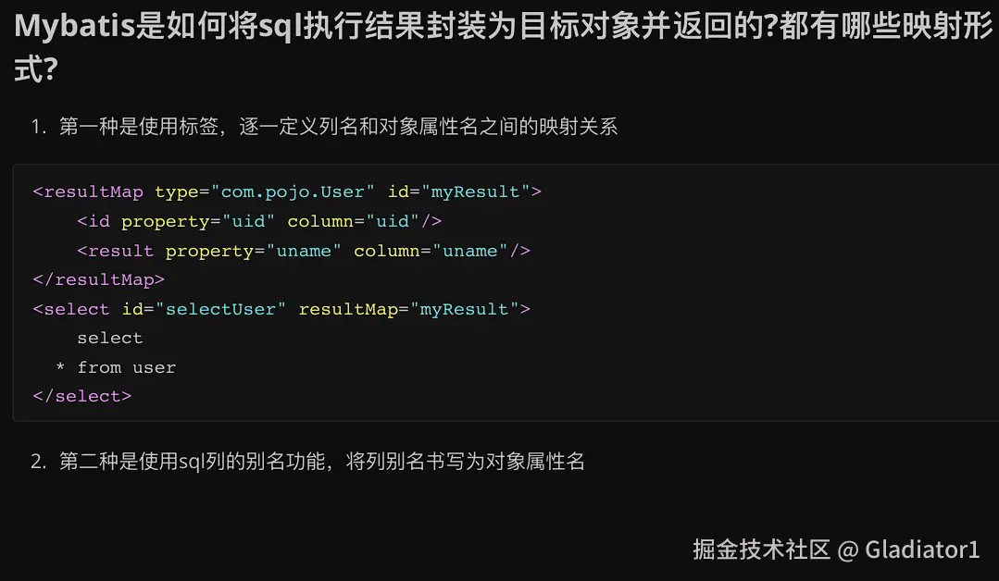The height and width of the screenshot is (581, 999).
Task: Click the Mybatis question heading
Action: point(504,47)
